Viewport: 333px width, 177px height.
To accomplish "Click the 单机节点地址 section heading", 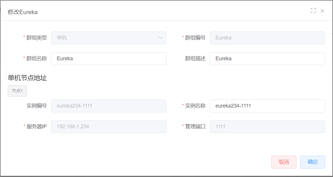I will pos(27,78).
